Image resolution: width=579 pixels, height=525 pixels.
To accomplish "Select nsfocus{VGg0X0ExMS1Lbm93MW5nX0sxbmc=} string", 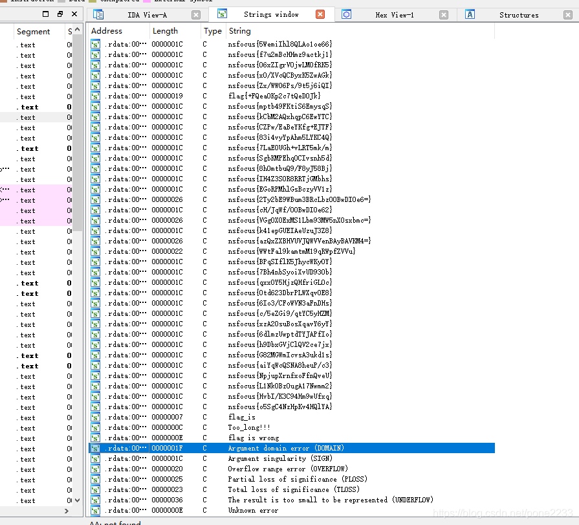I will (299, 220).
